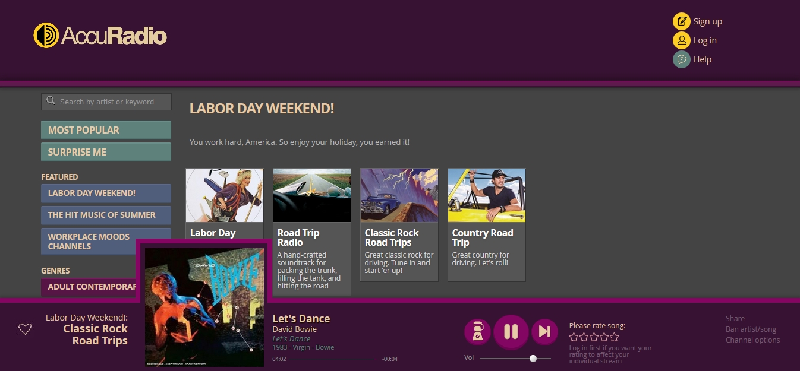Open Help via the speech bubble icon
Screen dimensions: 800x371
(x=681, y=59)
